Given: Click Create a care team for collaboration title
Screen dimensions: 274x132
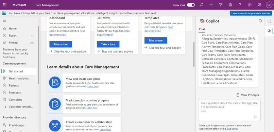Looking at the screenshot, I should [89, 122].
